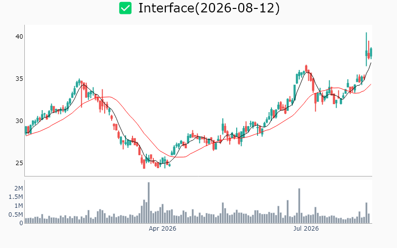
Task: Click the last green candlestick on the chart
Action: click(371, 53)
